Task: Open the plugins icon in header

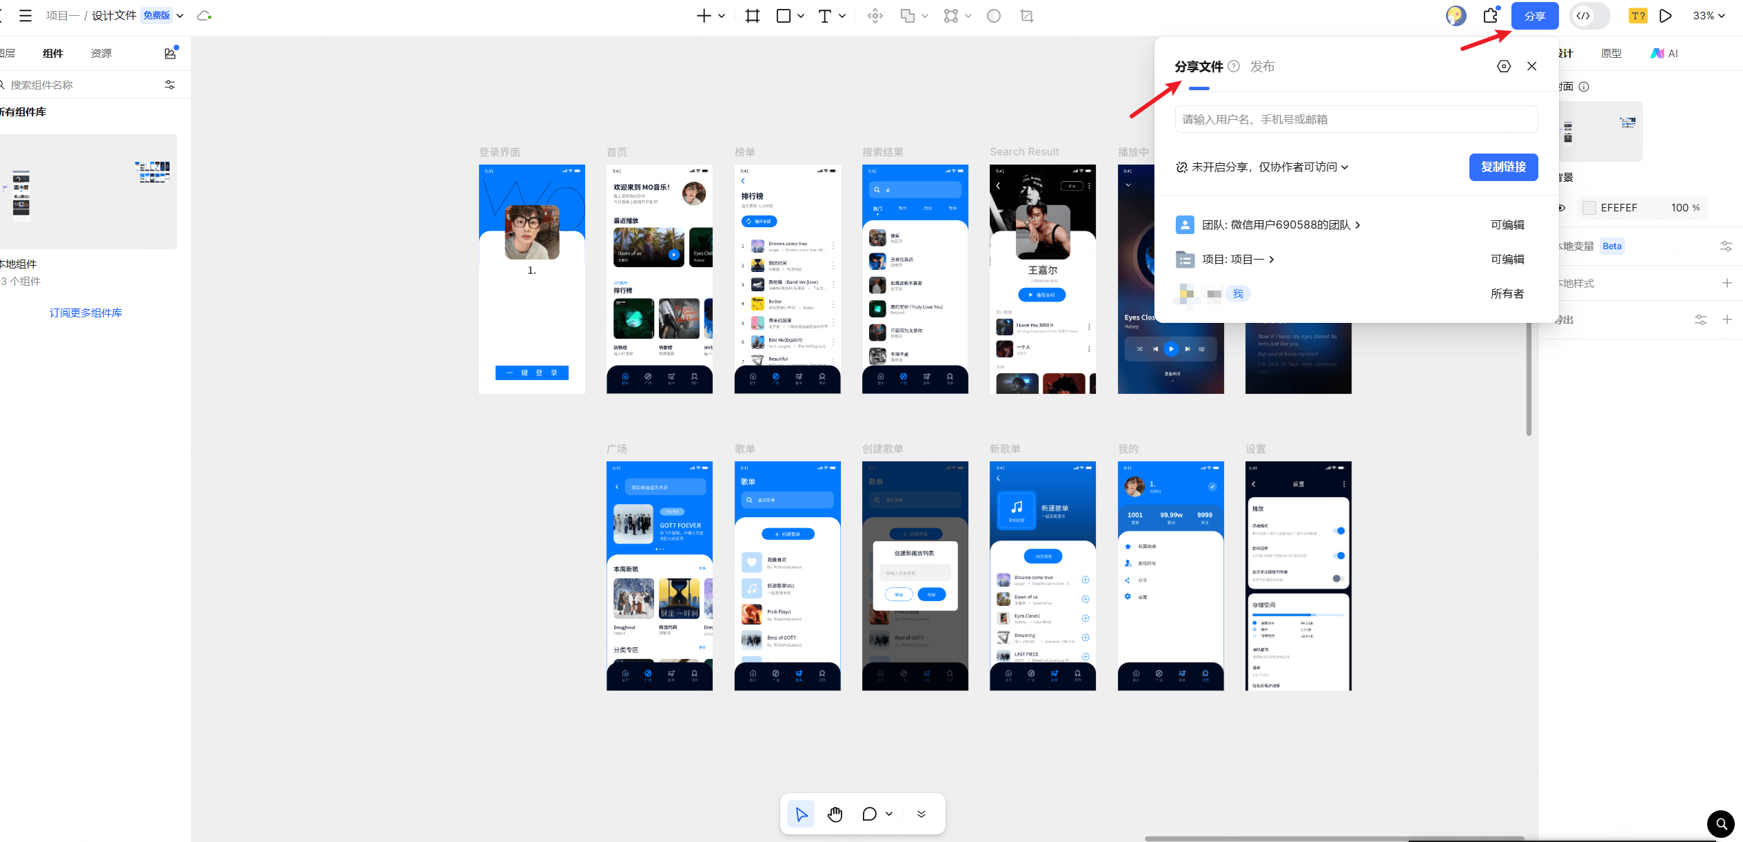Action: click(x=1491, y=16)
